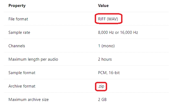This screenshot has height=109, width=169.
Task: Select Maximum length per audio label
Action: point(33,60)
